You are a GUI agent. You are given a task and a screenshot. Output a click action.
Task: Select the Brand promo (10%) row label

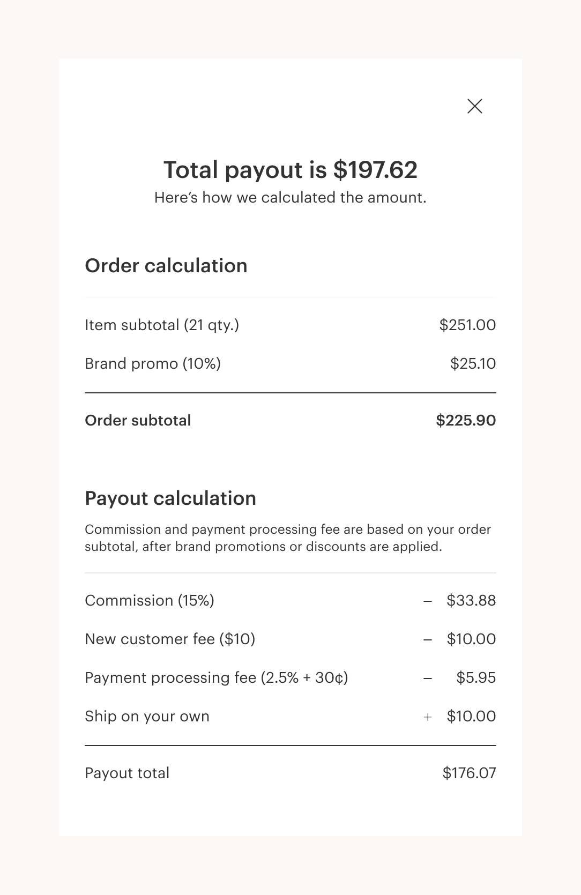coord(153,364)
